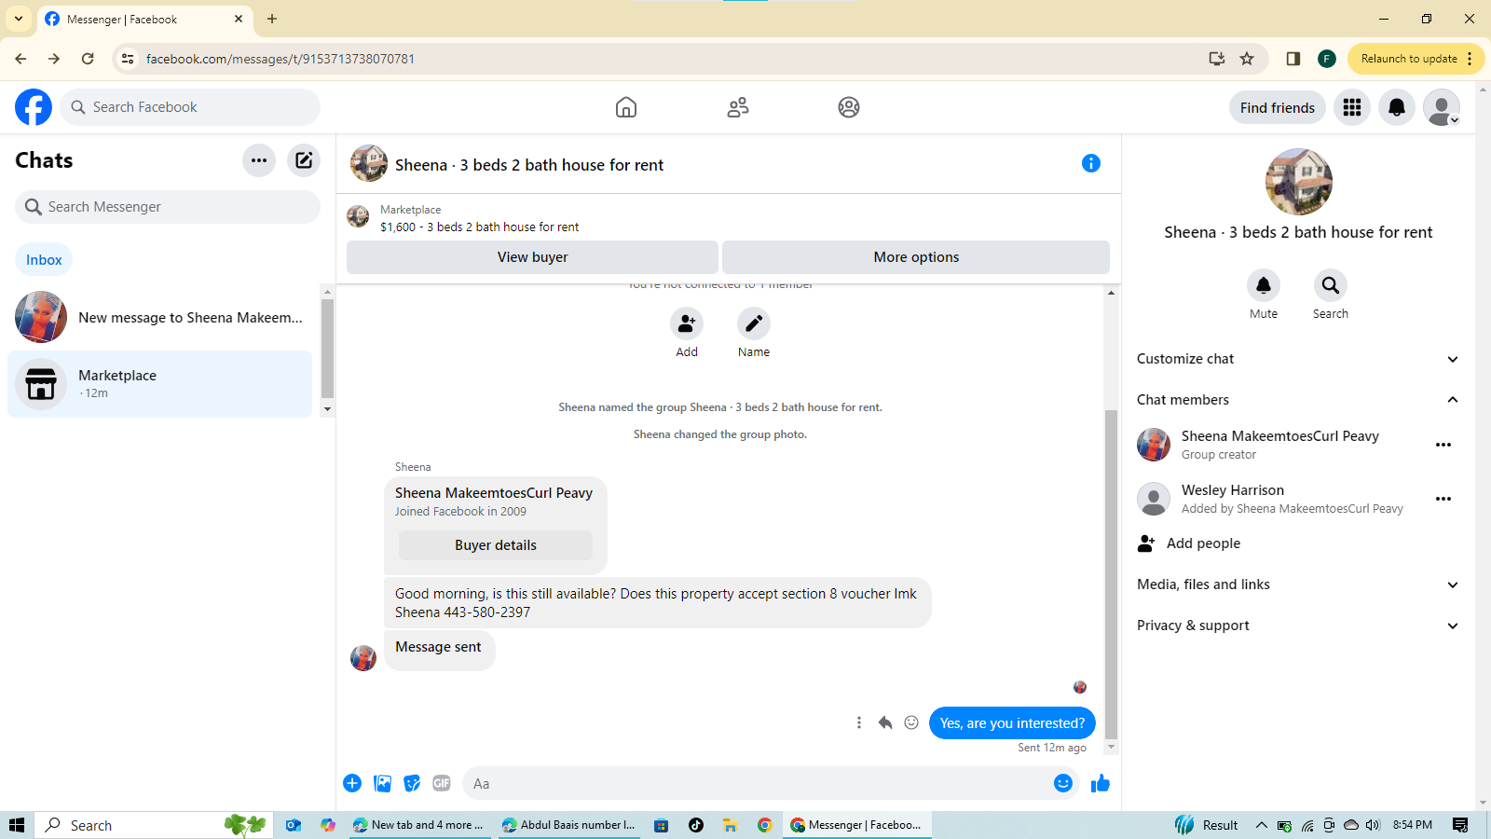Select the Inbox tab
This screenshot has width=1491, height=839.
click(x=44, y=260)
